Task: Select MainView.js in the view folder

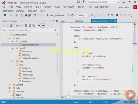Action: tap(27, 71)
